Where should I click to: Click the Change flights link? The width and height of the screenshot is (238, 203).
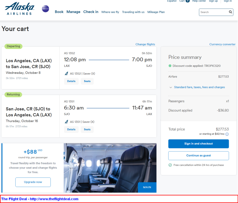click(145, 44)
